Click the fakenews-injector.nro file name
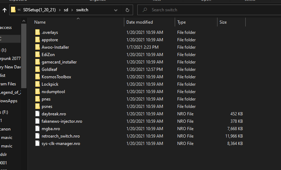 point(62,121)
